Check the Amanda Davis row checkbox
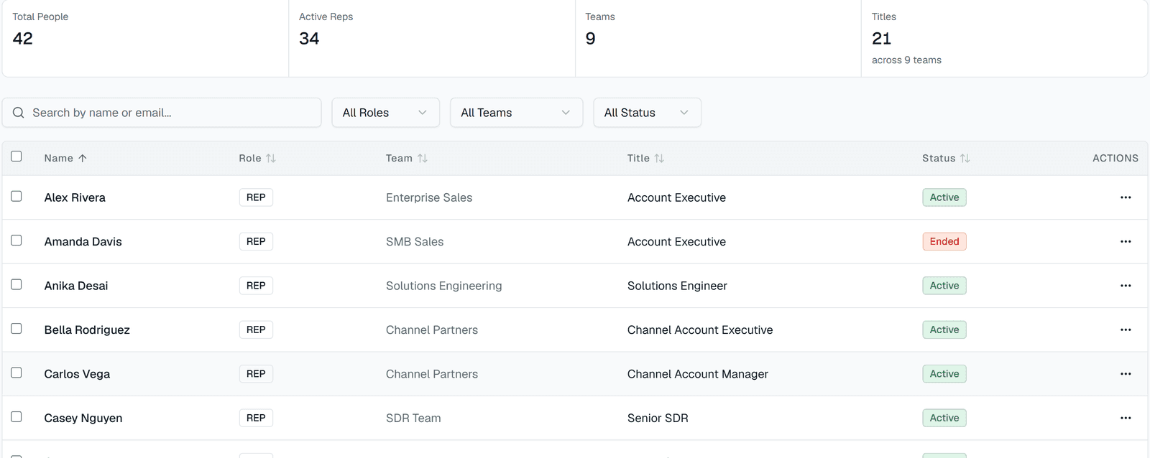Viewport: 1150px width, 458px height. coord(17,240)
